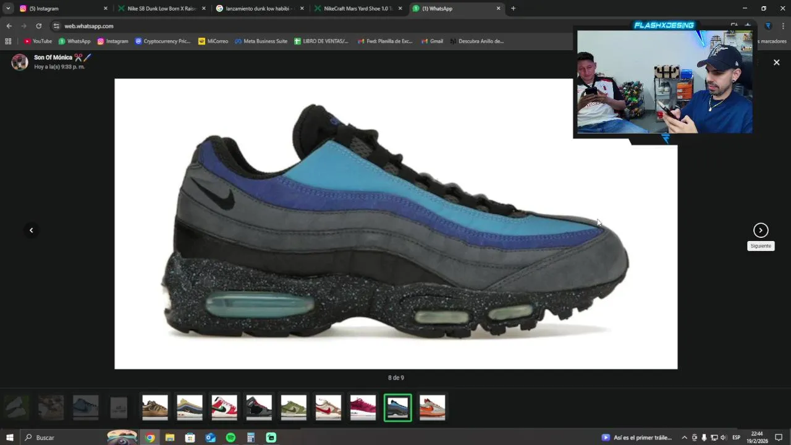
Task: Open Outlook from the taskbar
Action: tap(211, 438)
